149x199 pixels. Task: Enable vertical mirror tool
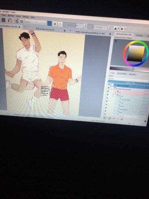[122, 29]
